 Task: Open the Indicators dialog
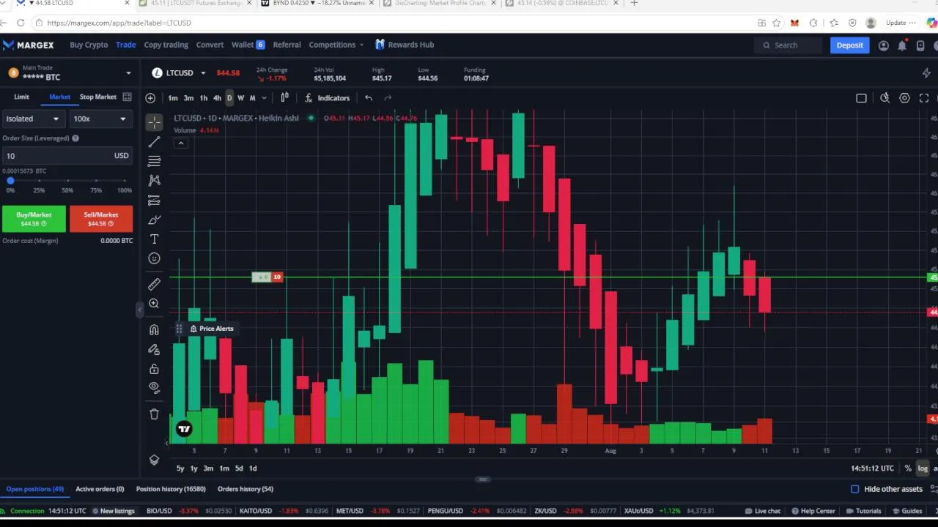327,98
